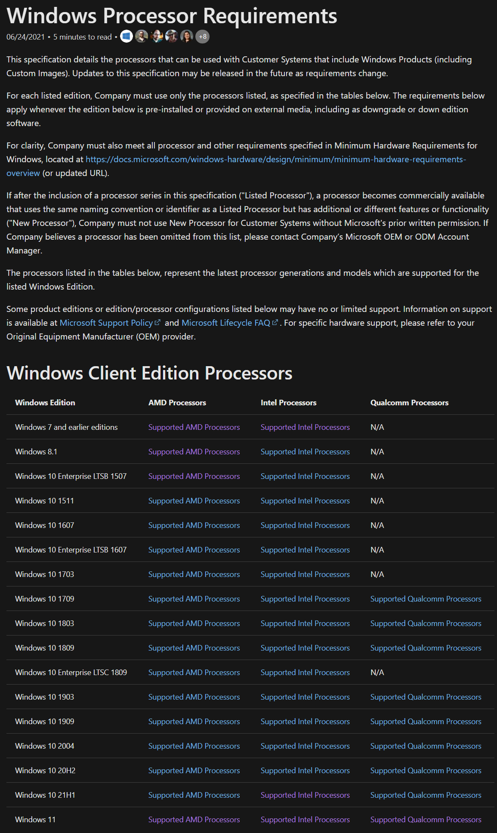497x833 pixels.
Task: Open Supported Intel Processors for Windows 11
Action: point(305,820)
